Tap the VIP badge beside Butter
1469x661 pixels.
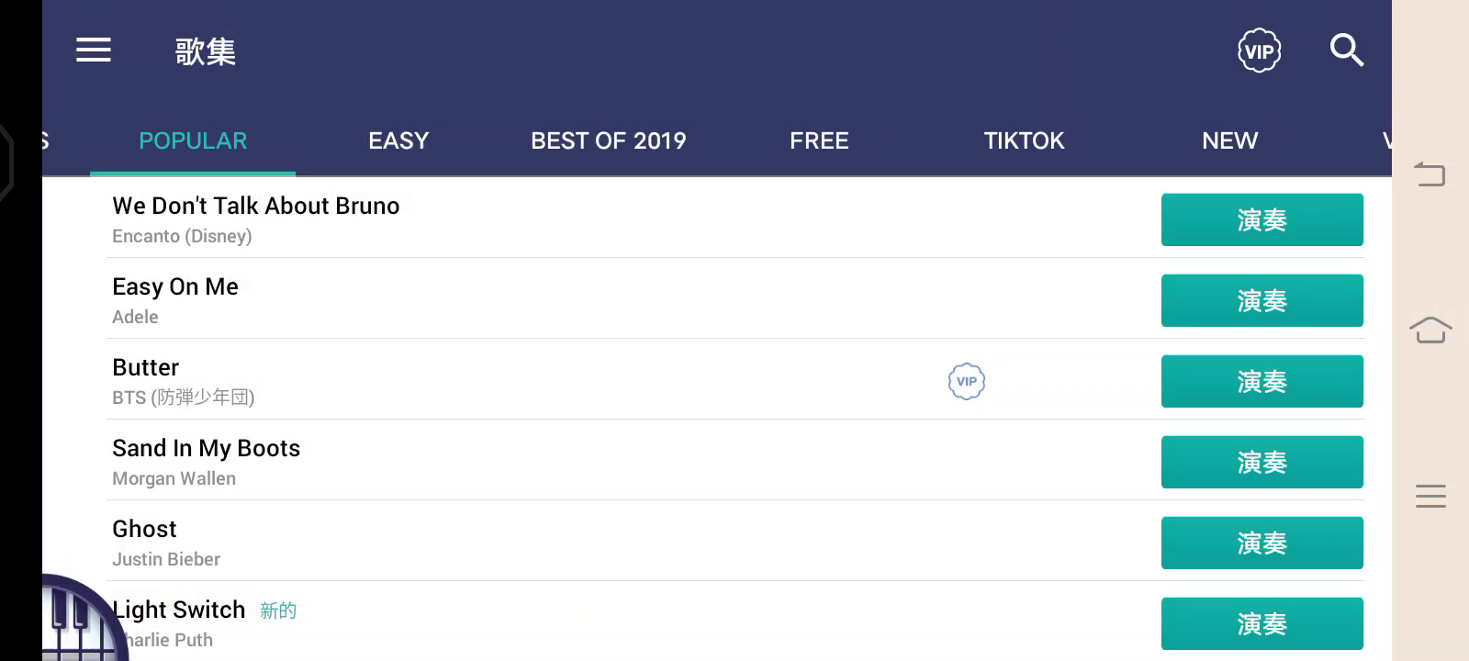click(966, 381)
